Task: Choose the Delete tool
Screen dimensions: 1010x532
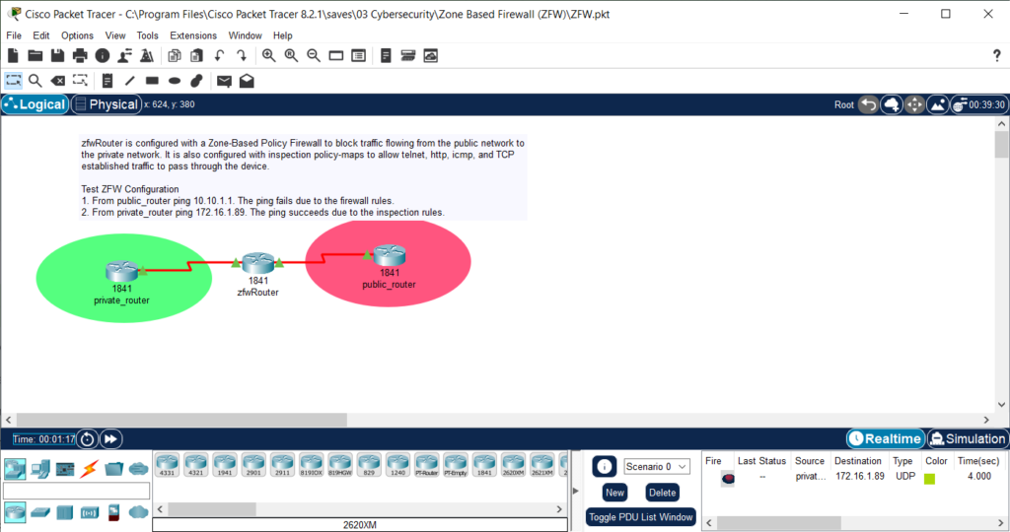Action: pos(58,81)
